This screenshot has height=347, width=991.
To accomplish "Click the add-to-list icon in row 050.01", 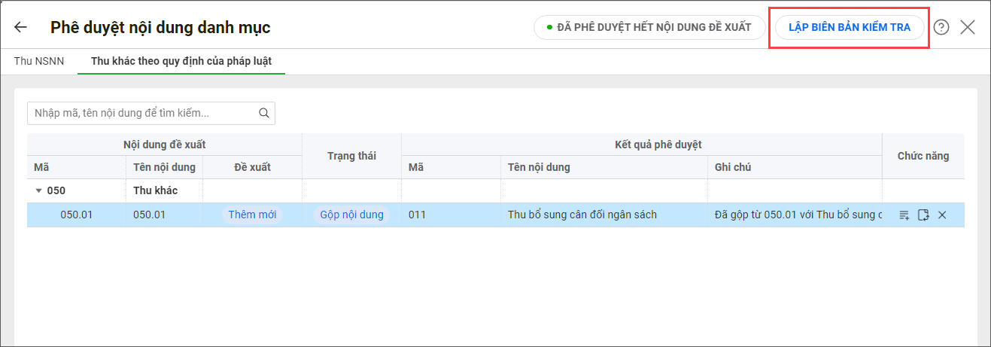I will point(904,215).
